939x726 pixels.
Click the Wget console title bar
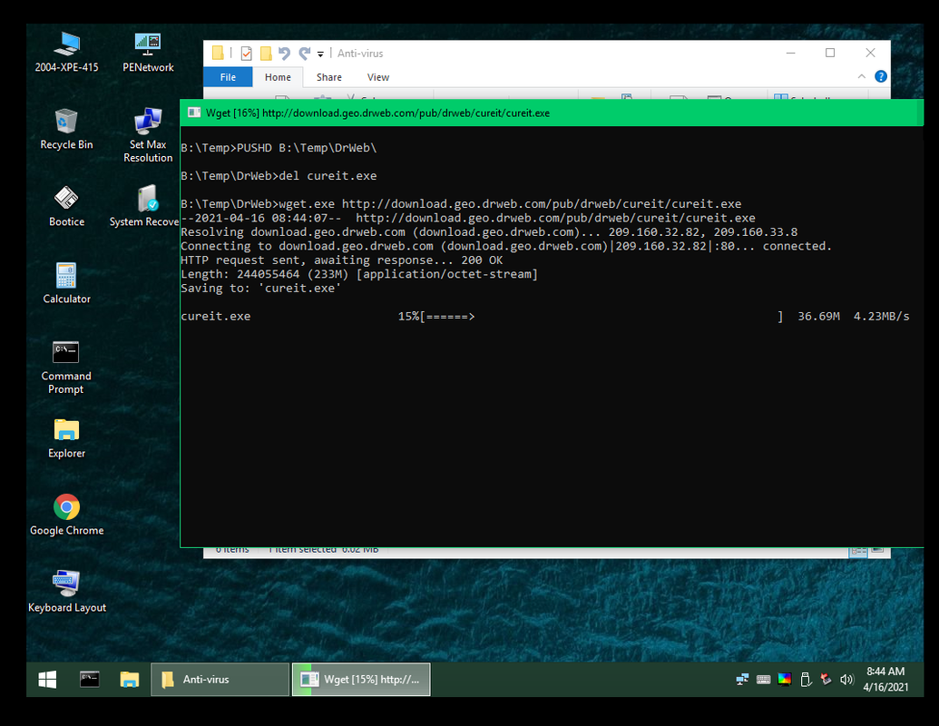(x=552, y=113)
